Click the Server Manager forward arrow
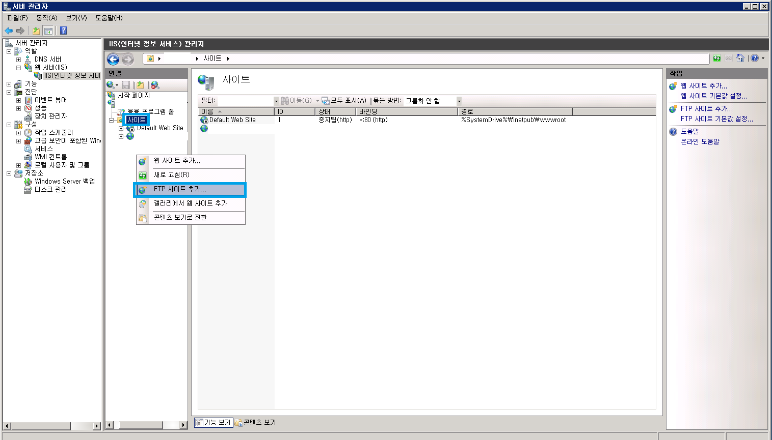 pos(20,31)
